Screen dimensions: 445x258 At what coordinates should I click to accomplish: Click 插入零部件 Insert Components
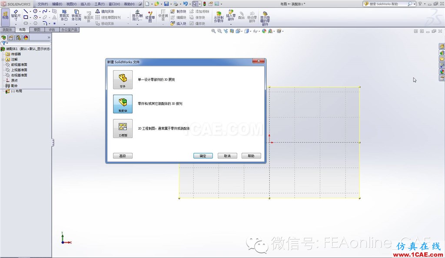click(231, 15)
